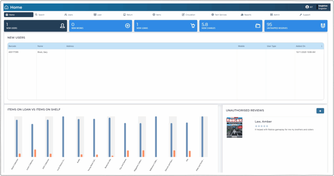Image resolution: width=334 pixels, height=176 pixels.
Task: Sort by the Barcode column header
Action: 12,46
